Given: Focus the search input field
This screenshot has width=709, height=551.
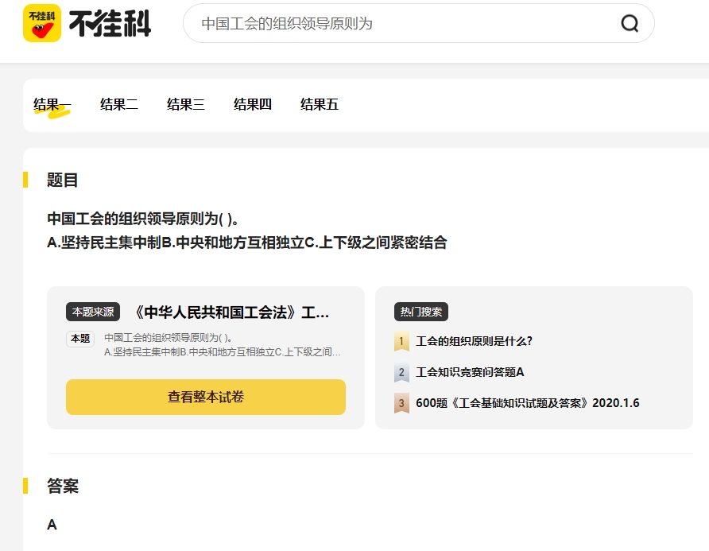Looking at the screenshot, I should 405,24.
